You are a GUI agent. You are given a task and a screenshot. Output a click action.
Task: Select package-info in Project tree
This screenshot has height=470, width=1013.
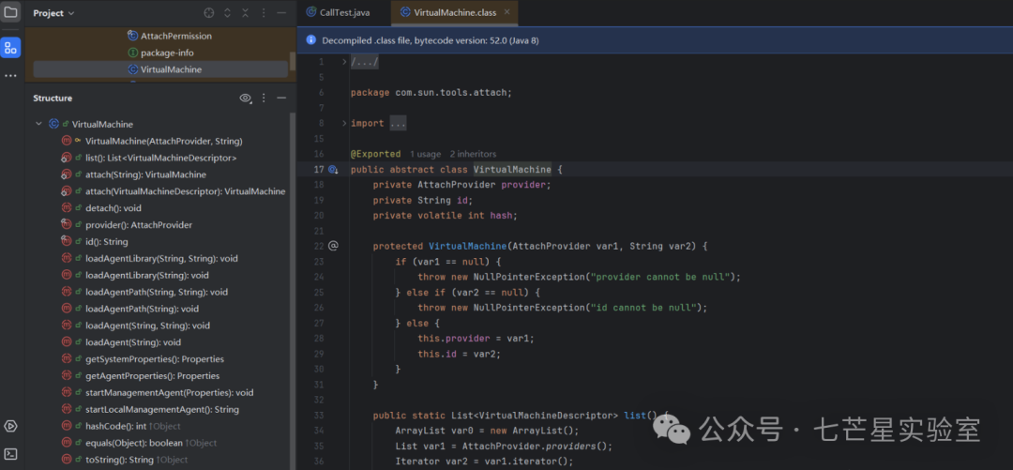[167, 53]
